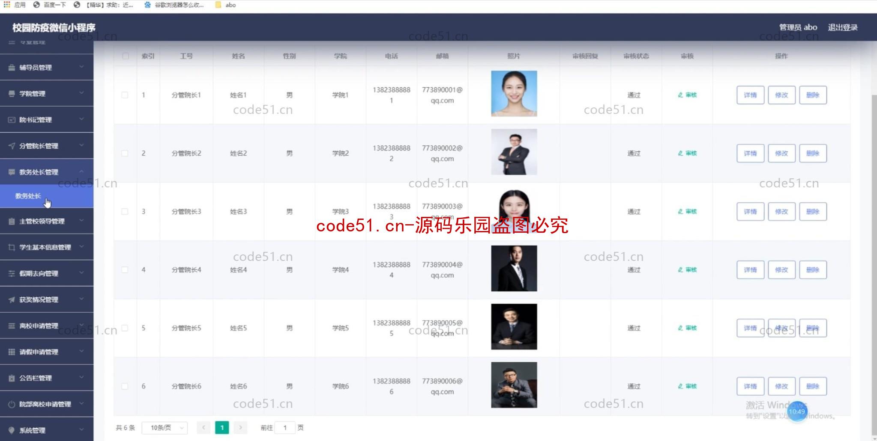Screen dimensions: 877x441
Task: Click 审核 edit icon for 分管院长5
Action: 680,328
